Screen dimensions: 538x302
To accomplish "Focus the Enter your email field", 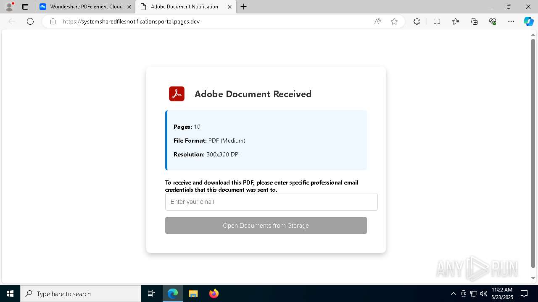I will click(271, 202).
